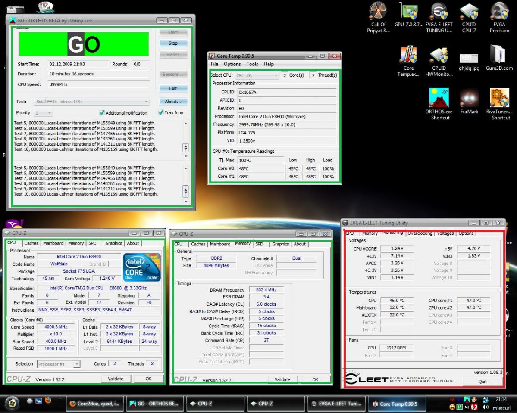Click Rounds field showing 0/0 in ORTHOS
This screenshot has height=413, width=517.
pos(141,64)
